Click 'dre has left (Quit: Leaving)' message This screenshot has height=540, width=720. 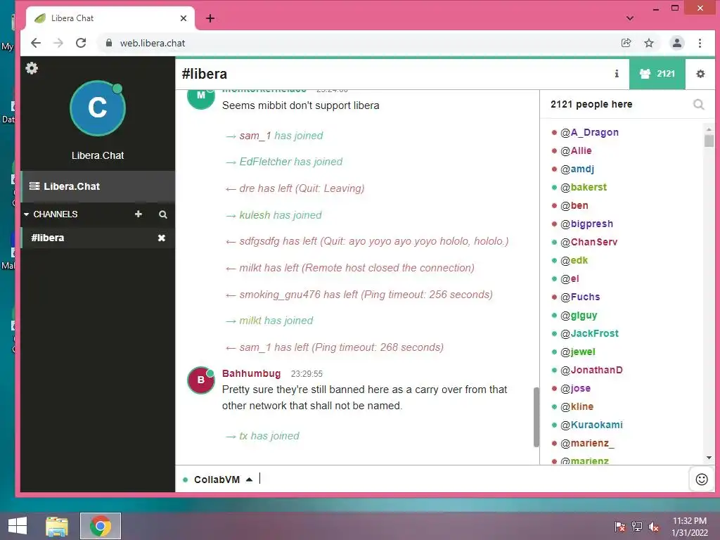point(302,188)
